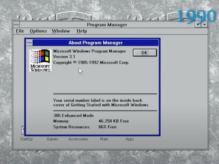Click the 'Memory:' label
The image size is (219, 164).
click(61, 121)
